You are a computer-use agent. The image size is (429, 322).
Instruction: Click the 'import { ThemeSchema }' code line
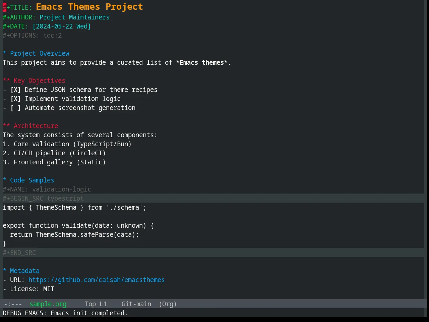(x=74, y=207)
